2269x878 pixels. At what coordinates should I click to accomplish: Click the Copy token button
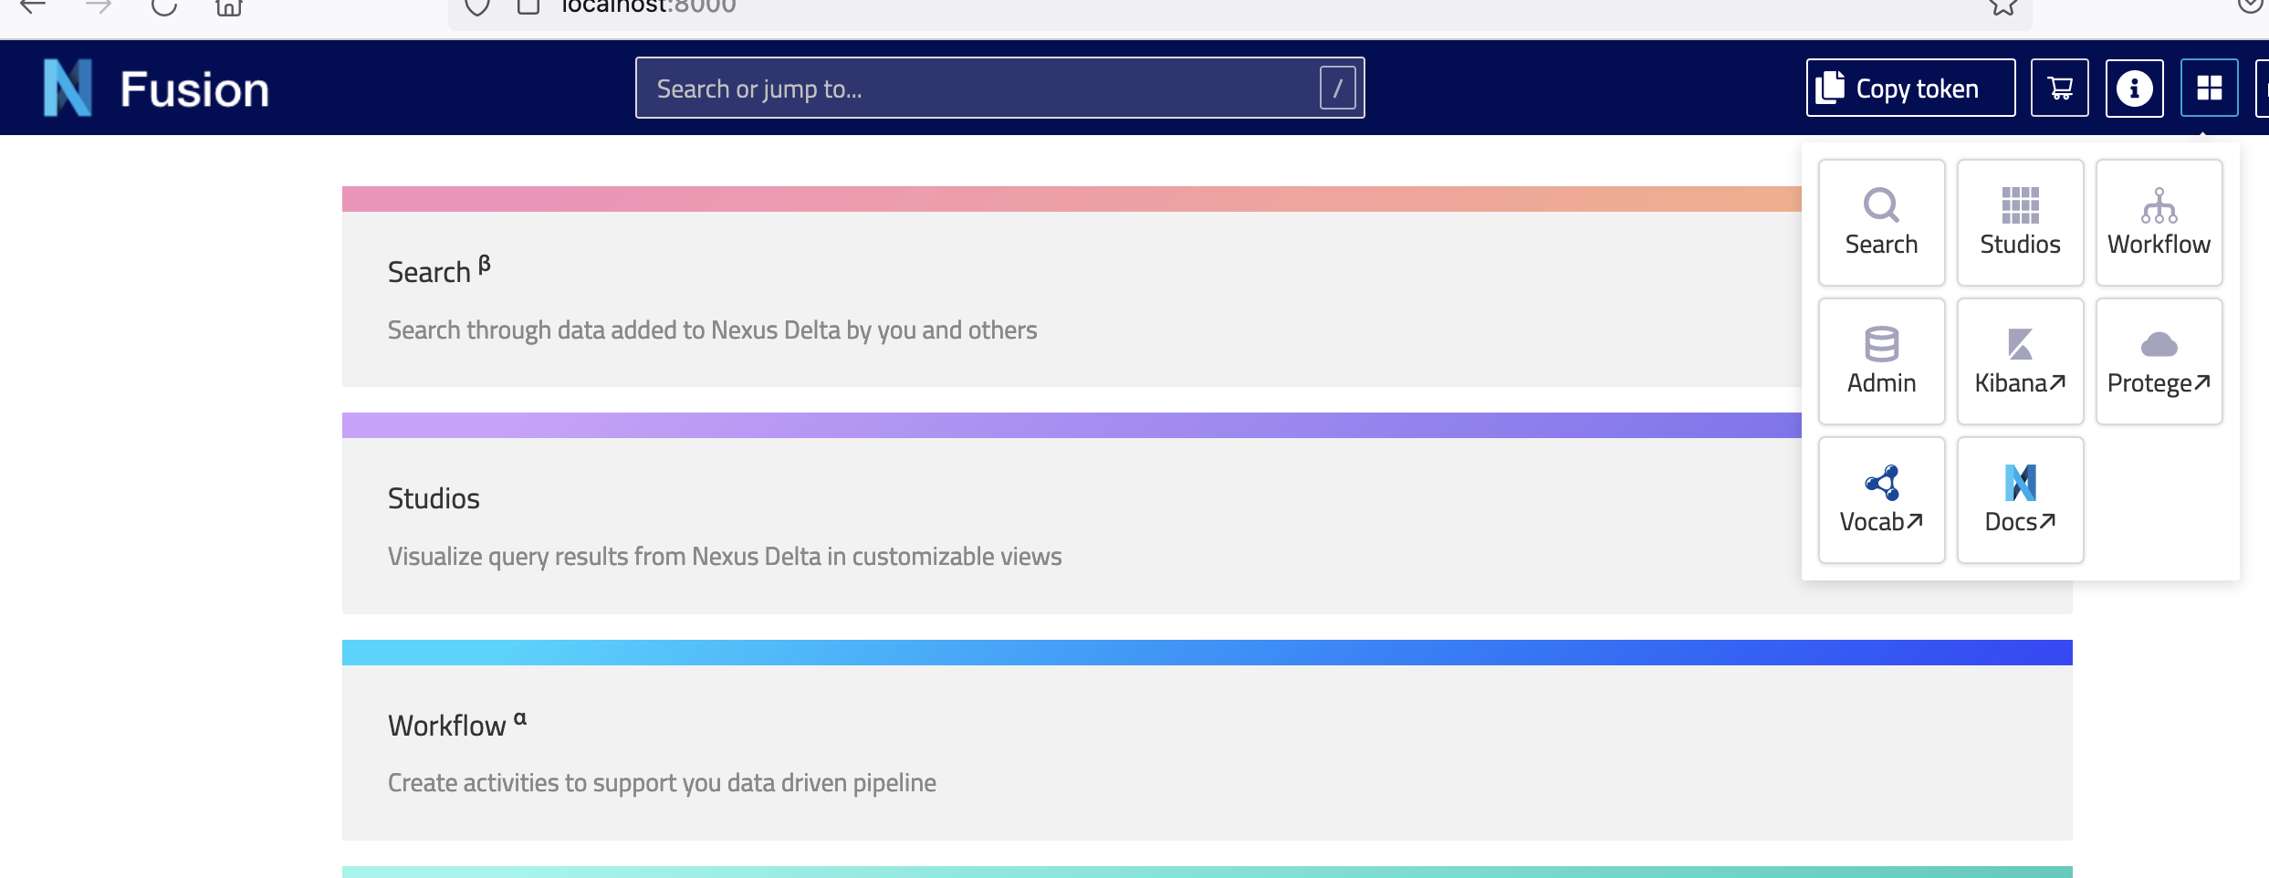(x=1910, y=88)
